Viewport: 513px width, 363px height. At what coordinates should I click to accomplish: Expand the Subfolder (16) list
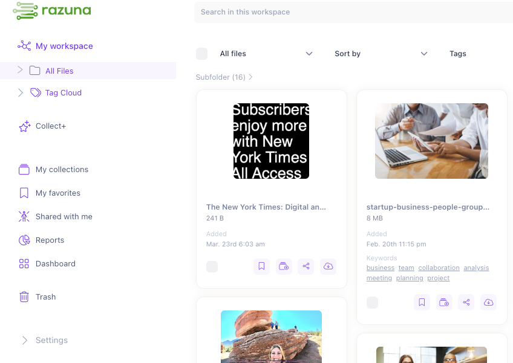pyautogui.click(x=224, y=77)
